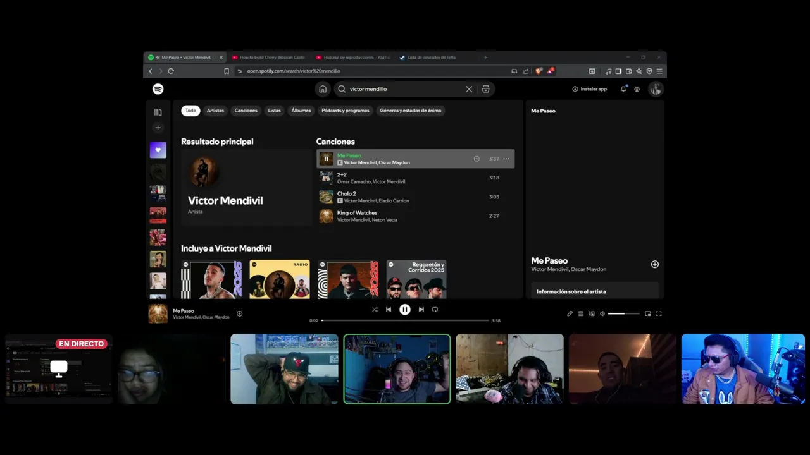The height and width of the screenshot is (455, 810).
Task: Switch to How to build Cherry Blossom tab
Action: [268, 58]
